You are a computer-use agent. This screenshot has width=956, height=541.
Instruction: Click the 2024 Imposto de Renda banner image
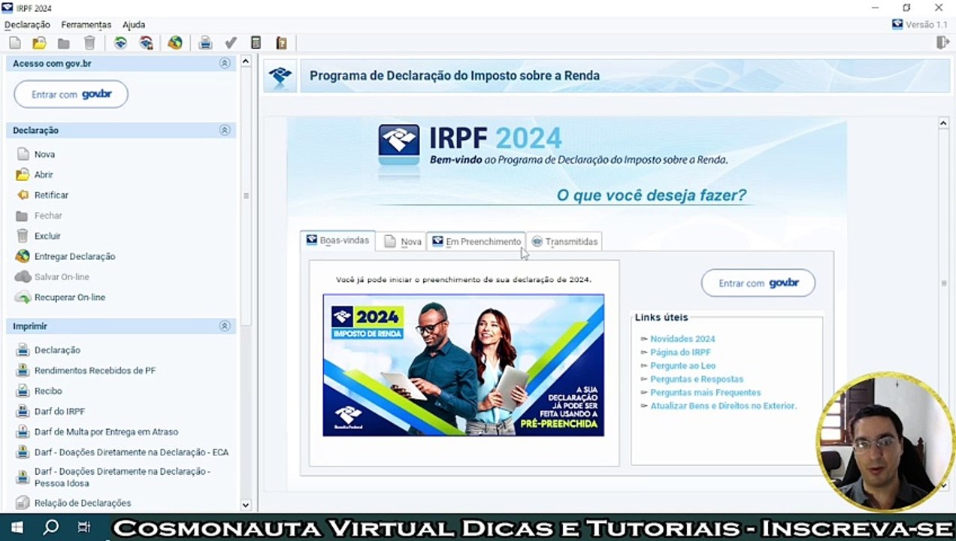(x=463, y=365)
